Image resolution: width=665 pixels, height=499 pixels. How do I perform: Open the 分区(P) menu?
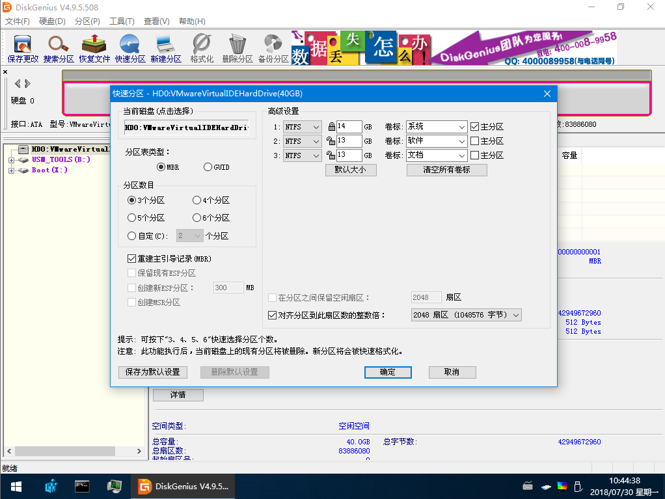click(x=87, y=21)
